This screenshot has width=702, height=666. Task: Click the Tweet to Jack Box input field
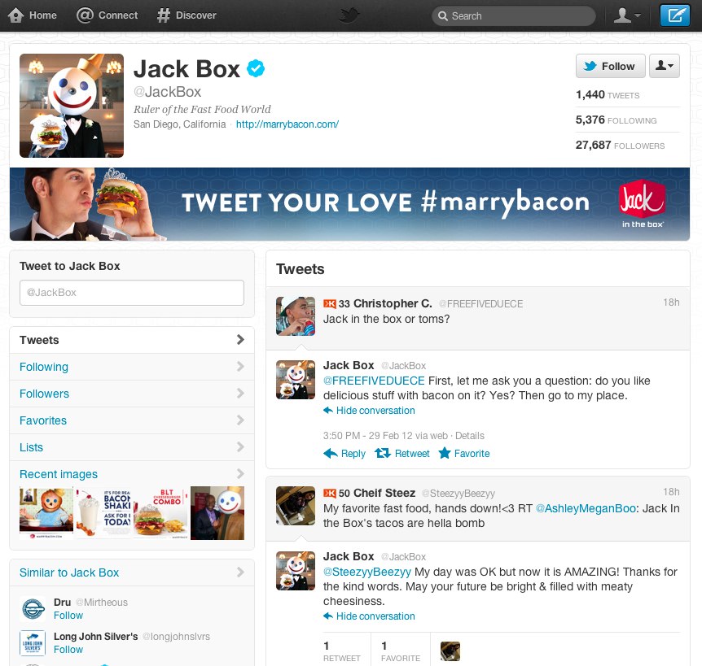[131, 292]
